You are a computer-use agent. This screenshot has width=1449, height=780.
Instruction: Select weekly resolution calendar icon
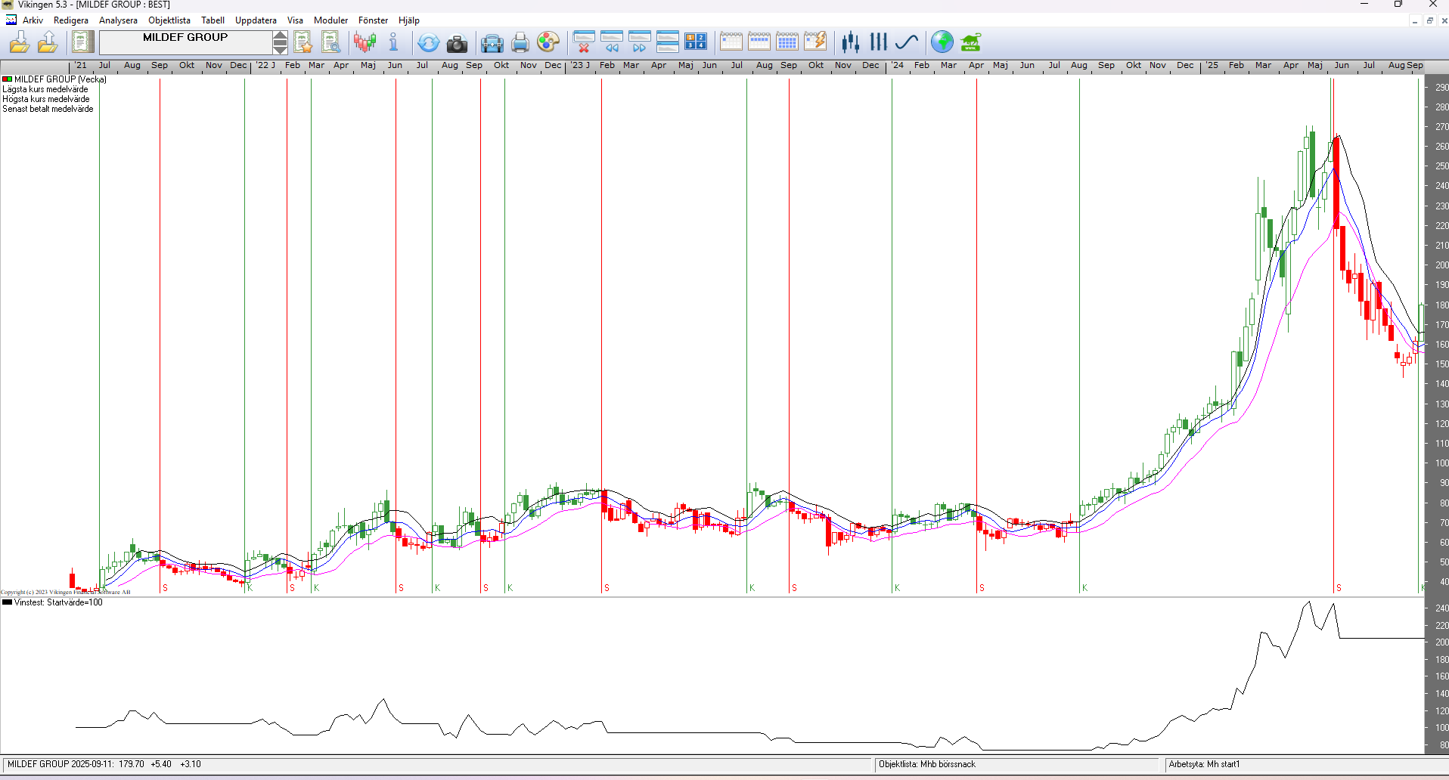(x=759, y=42)
